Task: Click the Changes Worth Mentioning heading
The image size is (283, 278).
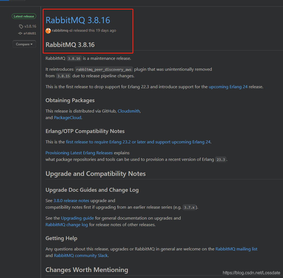Action: click(87, 270)
